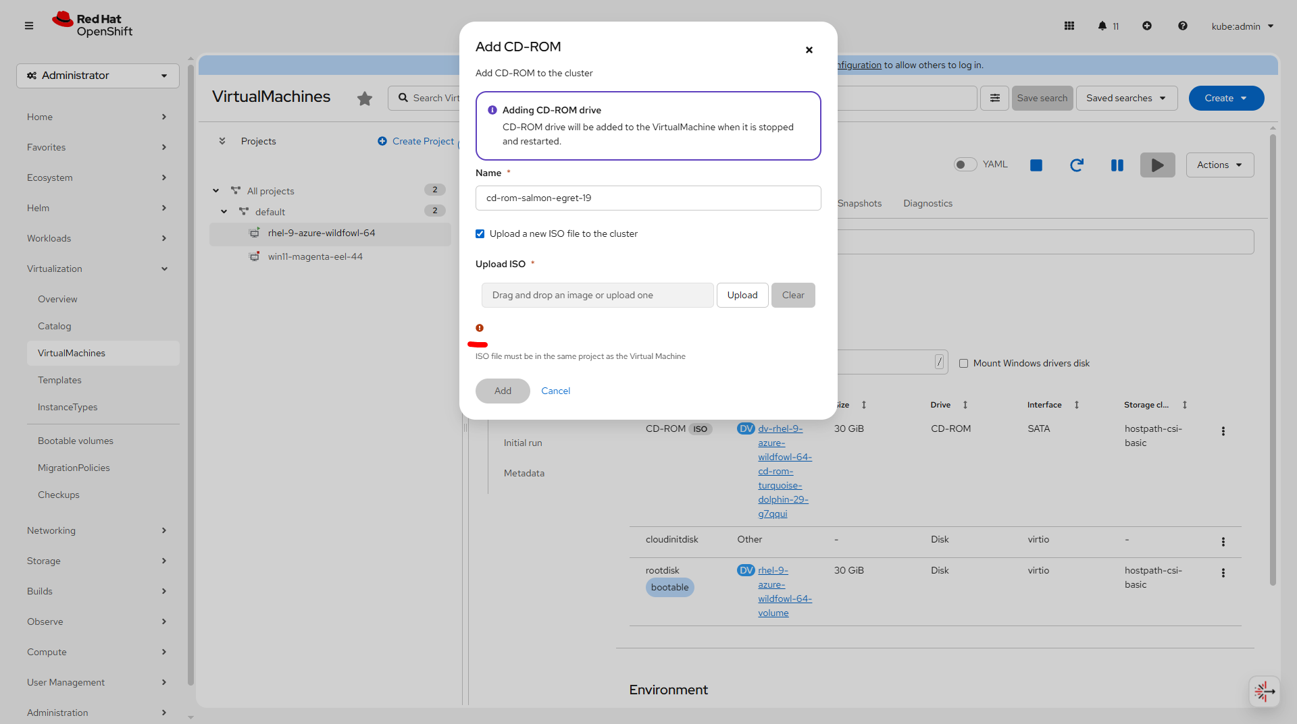Cancel the Add CD-ROM dialog
This screenshot has width=1297, height=724.
pos(555,391)
